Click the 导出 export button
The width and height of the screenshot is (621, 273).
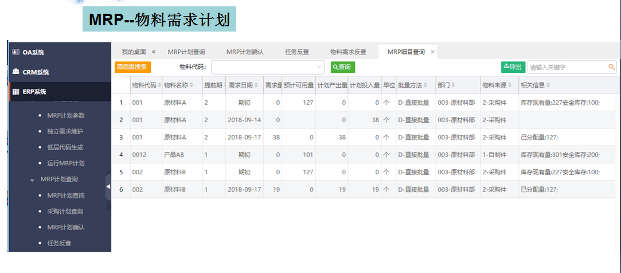[x=513, y=67]
